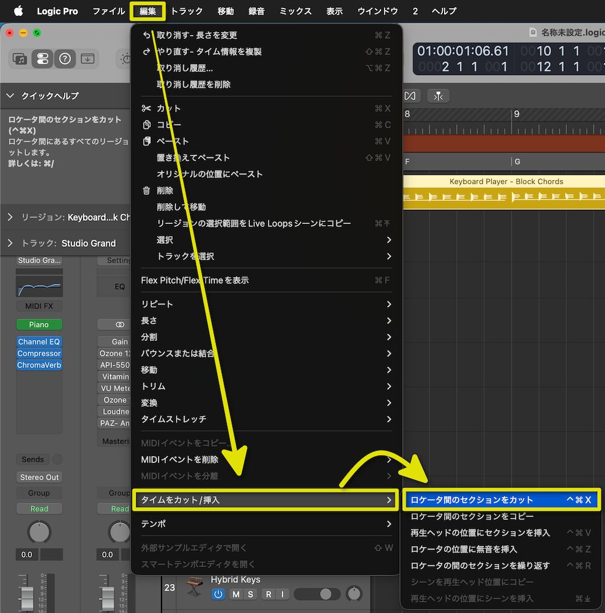Click Group slot on Studio Grand strip
Viewport: 605px width, 613px height.
pyautogui.click(x=39, y=493)
